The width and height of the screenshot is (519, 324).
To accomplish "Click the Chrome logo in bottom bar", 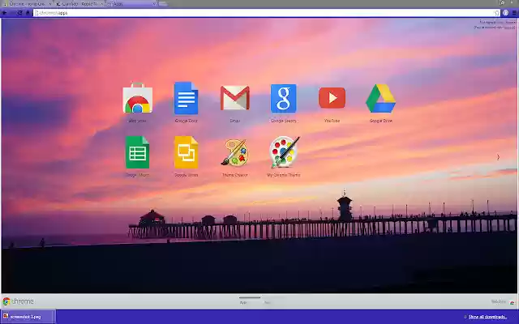I will (18, 301).
